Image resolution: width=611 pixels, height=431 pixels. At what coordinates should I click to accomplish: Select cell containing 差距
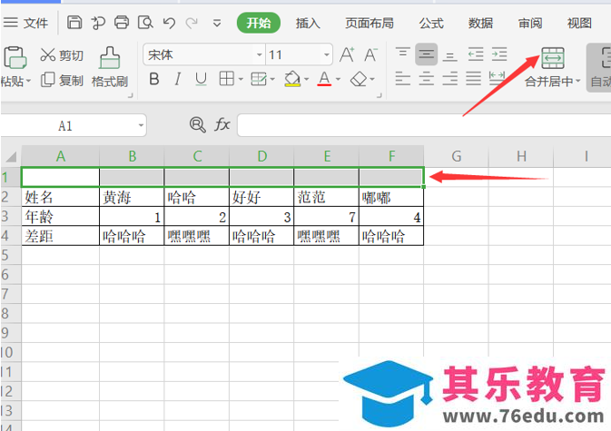[61, 236]
